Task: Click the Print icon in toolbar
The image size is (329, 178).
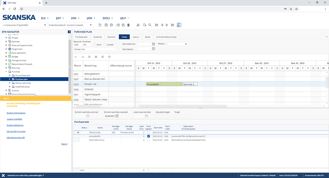Action: click(x=111, y=25)
